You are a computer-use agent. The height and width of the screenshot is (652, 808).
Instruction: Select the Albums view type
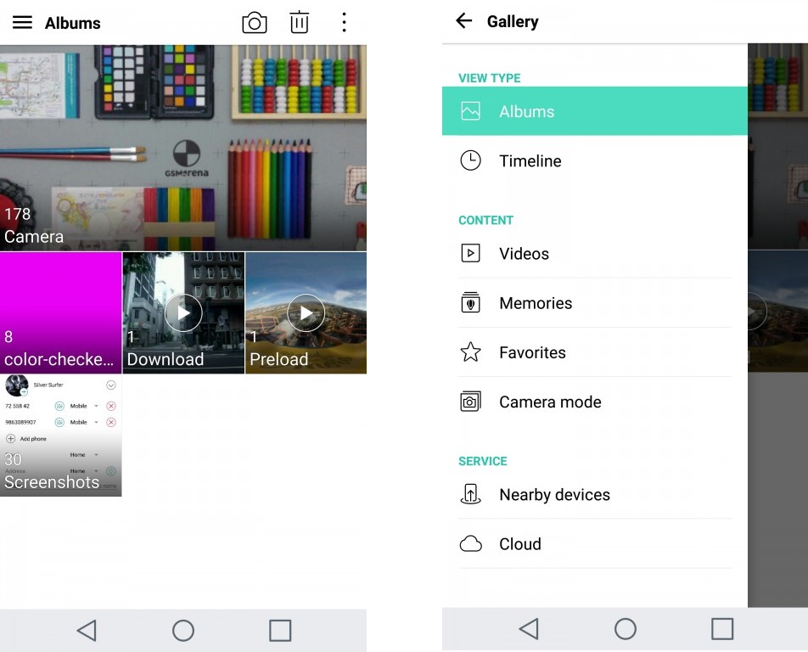click(x=595, y=111)
